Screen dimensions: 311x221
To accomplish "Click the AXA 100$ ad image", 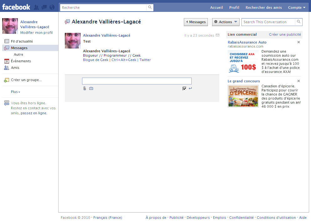I will point(243,62).
